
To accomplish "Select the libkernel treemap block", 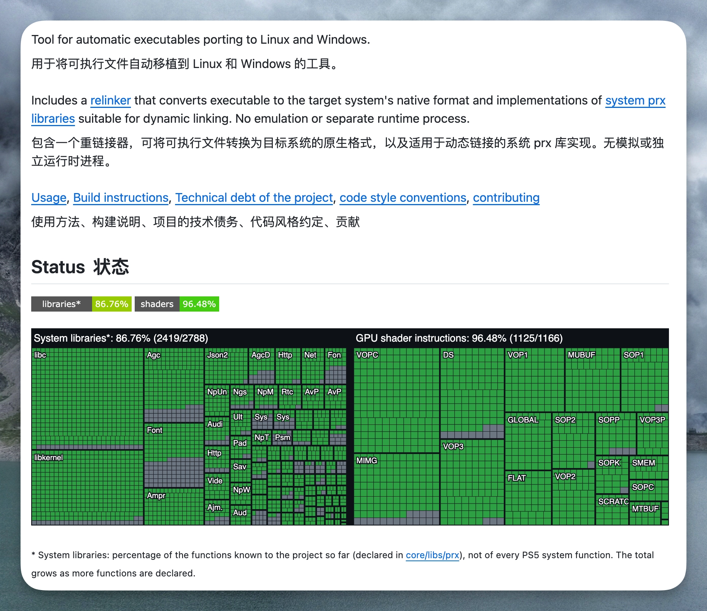I will pos(87,488).
